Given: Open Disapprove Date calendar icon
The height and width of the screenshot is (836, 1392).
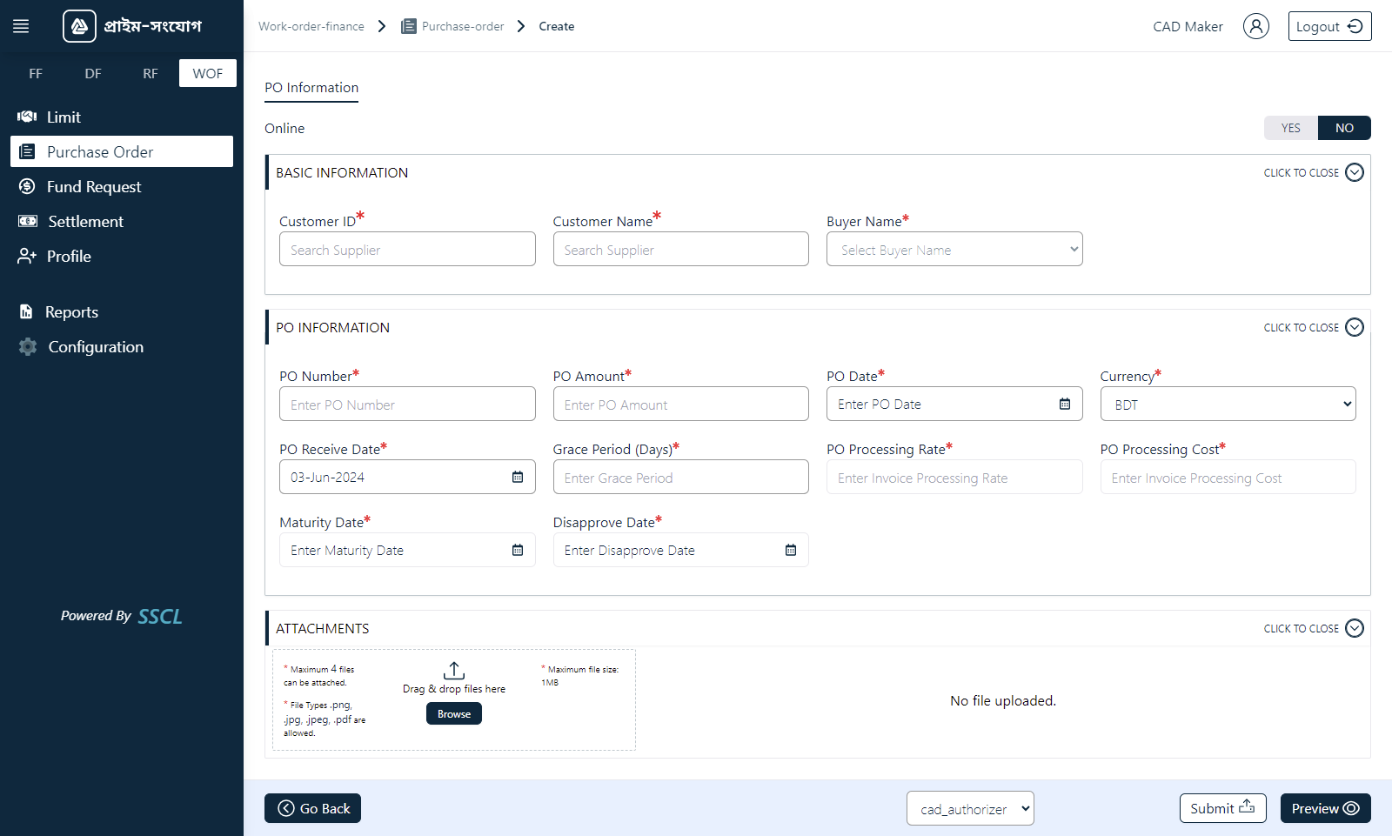Looking at the screenshot, I should 791,550.
